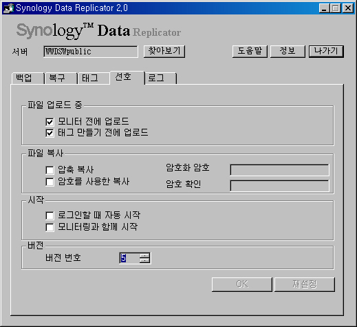Image resolution: width=357 pixels, height=327 pixels.
Task: Click the 나가기 exit button
Action: click(x=326, y=51)
